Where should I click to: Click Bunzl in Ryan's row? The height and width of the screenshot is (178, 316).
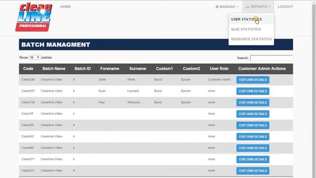[158, 91]
